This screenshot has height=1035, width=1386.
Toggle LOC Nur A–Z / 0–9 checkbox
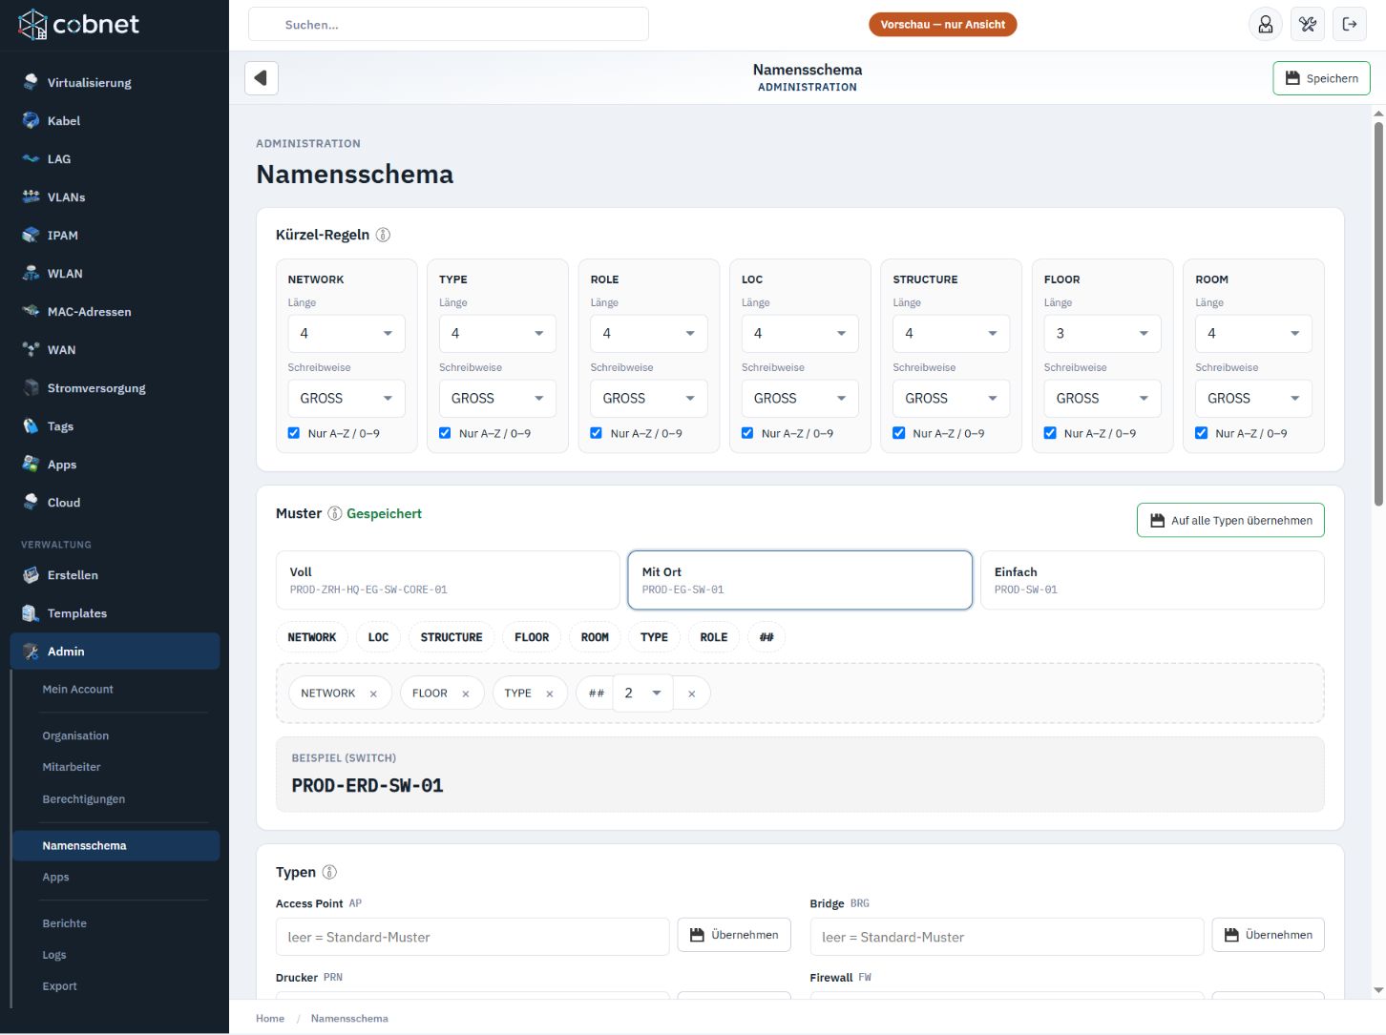click(x=747, y=433)
